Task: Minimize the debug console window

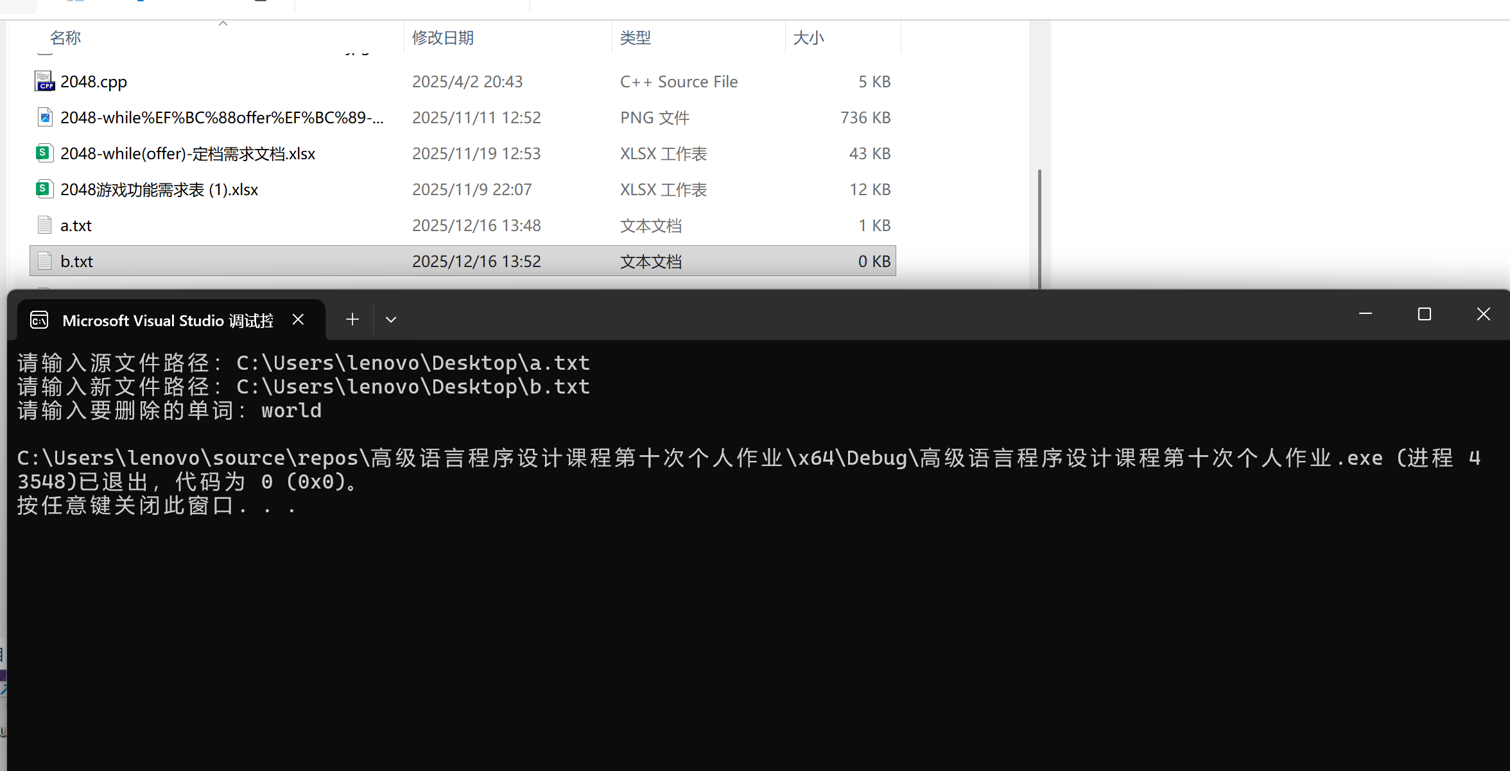Action: click(1366, 314)
